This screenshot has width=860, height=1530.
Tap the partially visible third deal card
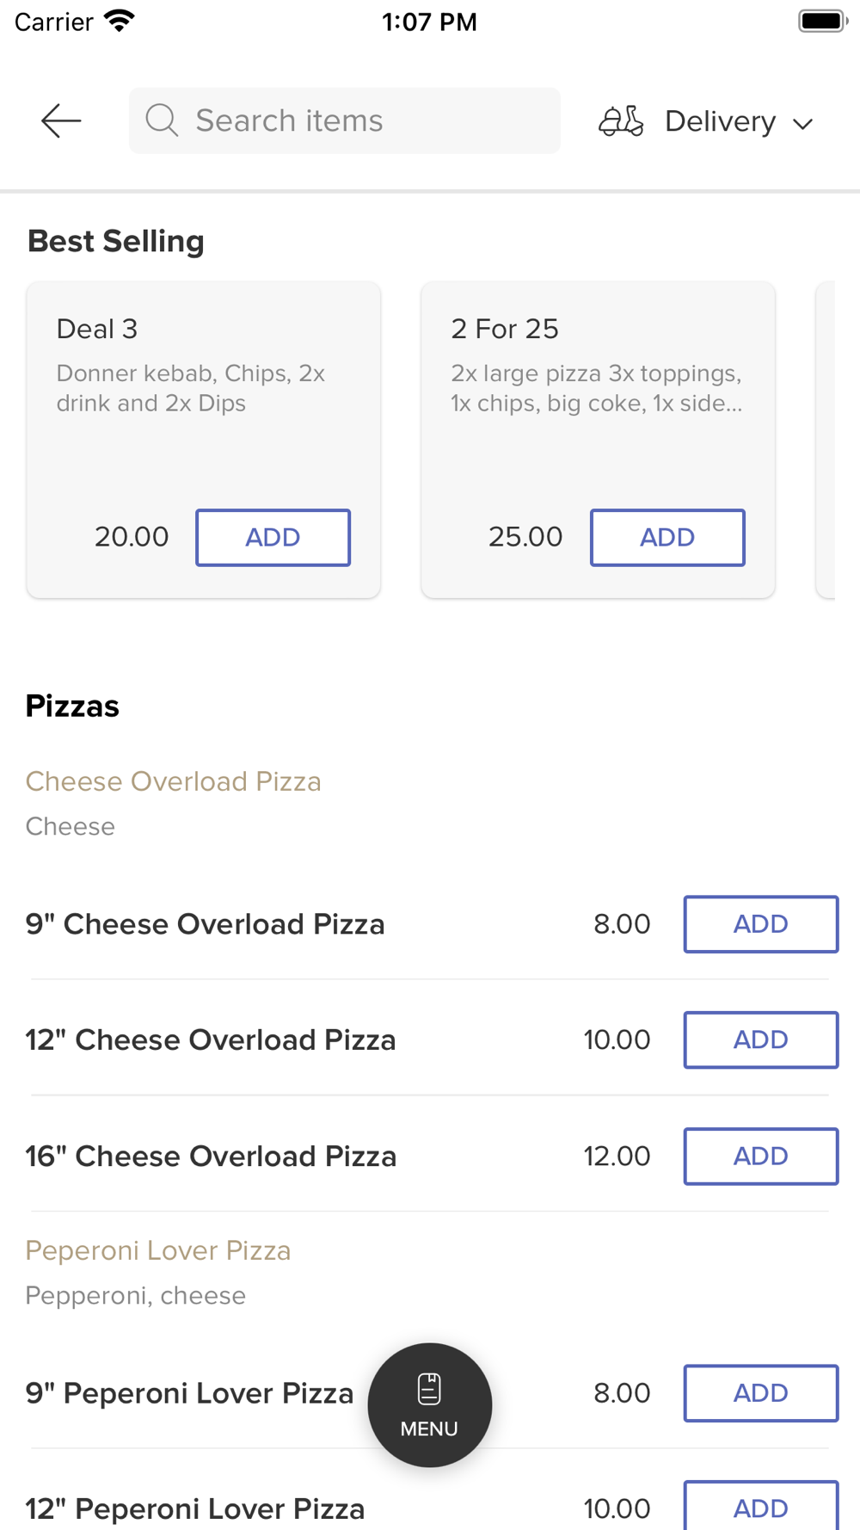pos(826,439)
